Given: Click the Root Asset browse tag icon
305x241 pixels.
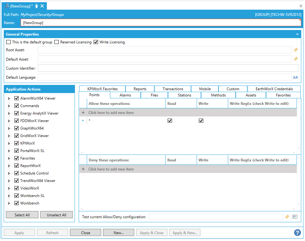Looking at the screenshot, I should coord(295,50).
